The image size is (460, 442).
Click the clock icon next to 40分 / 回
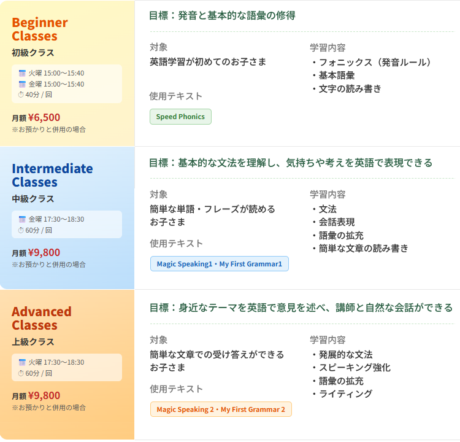point(21,95)
